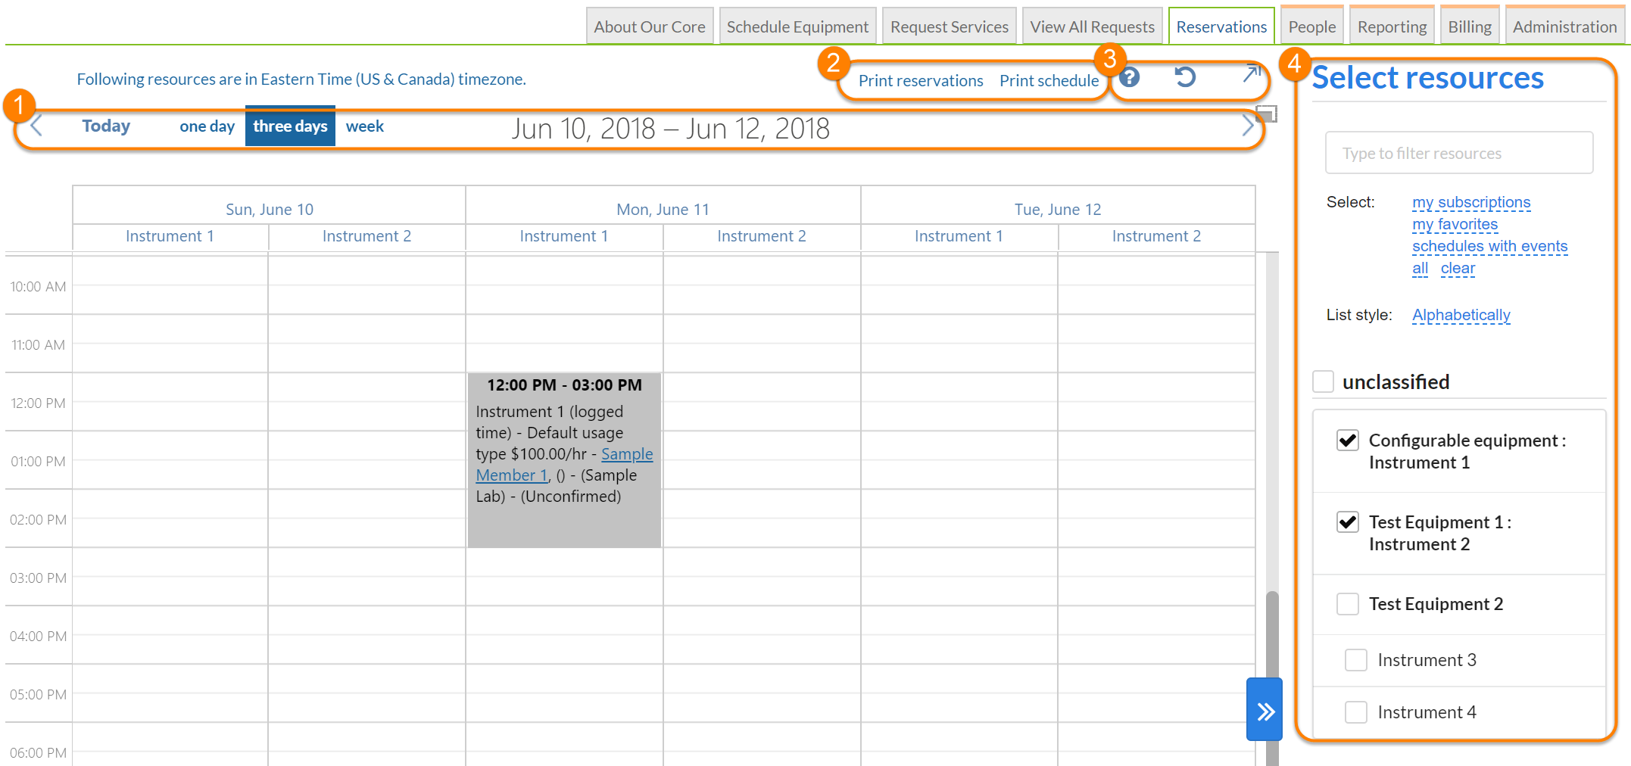The height and width of the screenshot is (766, 1631).
Task: Select my favorites resources link
Action: 1455,225
